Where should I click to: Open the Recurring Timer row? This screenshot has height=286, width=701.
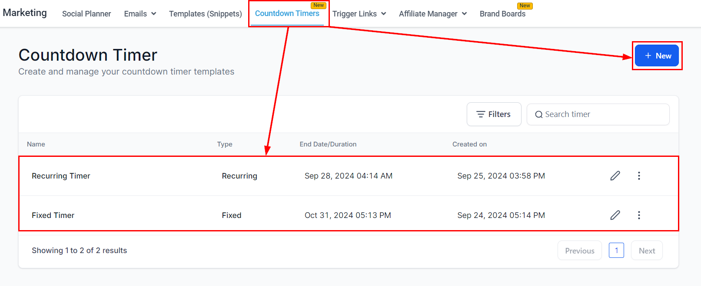pos(61,176)
